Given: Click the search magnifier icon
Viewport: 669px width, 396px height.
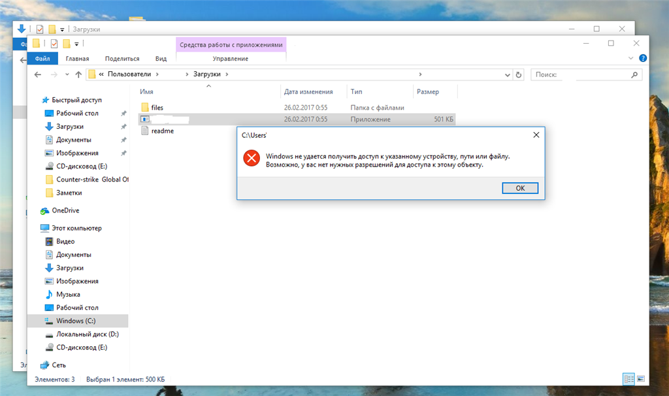Looking at the screenshot, I should 634,74.
